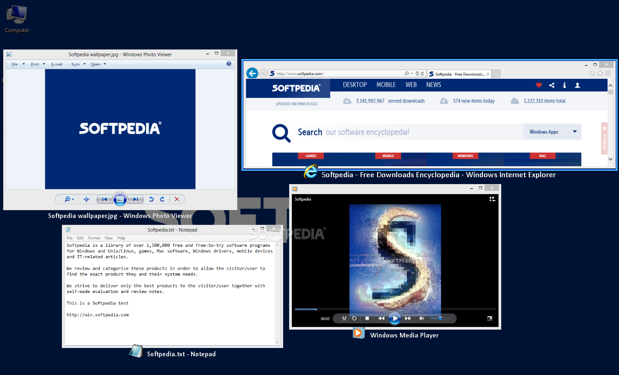Click Stop in Windows Media Player

click(x=367, y=318)
